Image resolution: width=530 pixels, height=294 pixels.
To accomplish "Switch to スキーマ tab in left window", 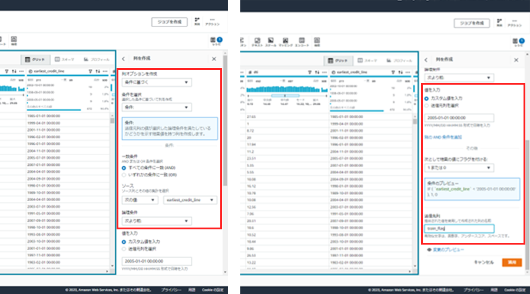I will (x=65, y=59).
